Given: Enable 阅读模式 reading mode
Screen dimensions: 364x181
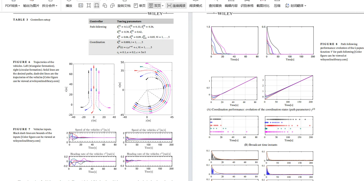Looking at the screenshot, I should [x=196, y=6].
